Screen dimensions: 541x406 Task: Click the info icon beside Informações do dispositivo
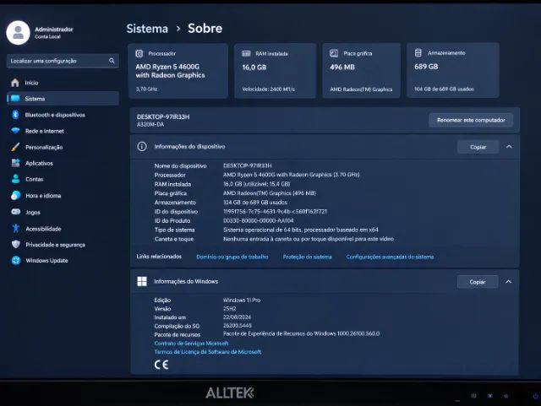click(x=142, y=147)
